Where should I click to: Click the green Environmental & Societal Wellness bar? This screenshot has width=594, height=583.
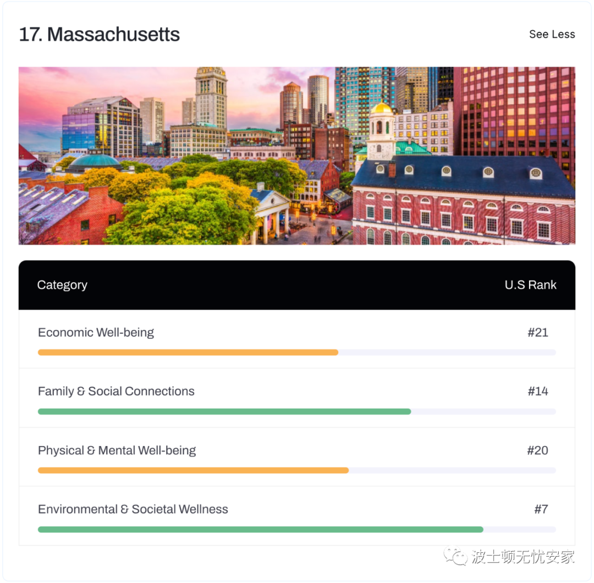(x=261, y=530)
